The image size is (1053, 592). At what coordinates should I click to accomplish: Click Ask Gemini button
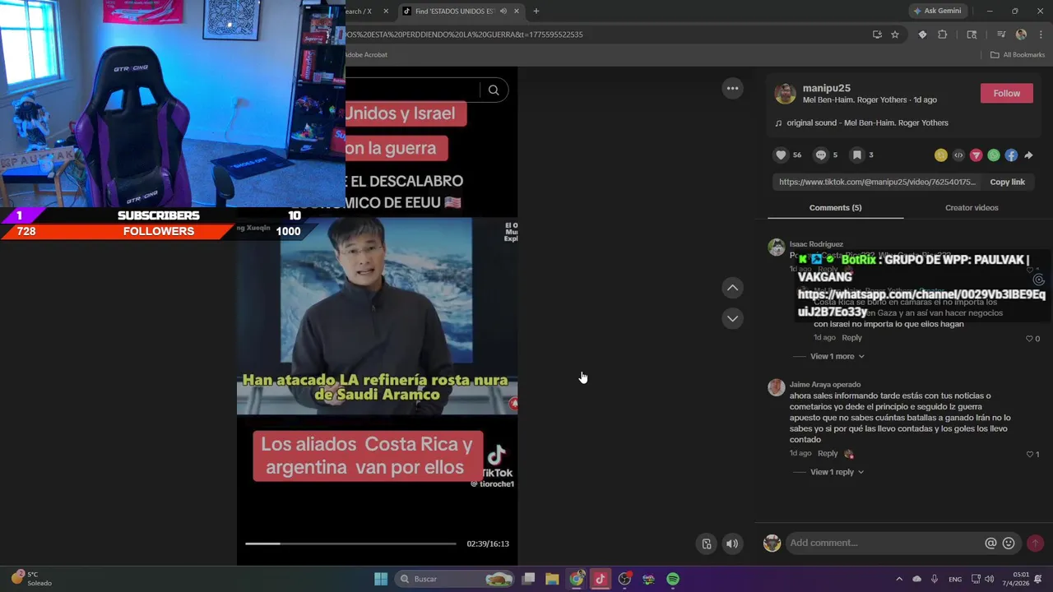coord(937,11)
